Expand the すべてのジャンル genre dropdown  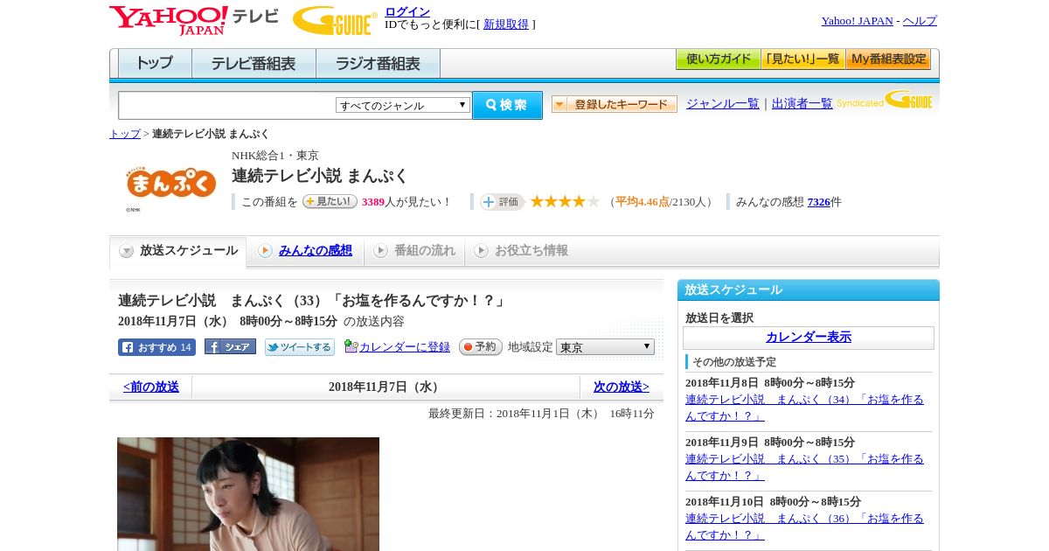tap(403, 105)
